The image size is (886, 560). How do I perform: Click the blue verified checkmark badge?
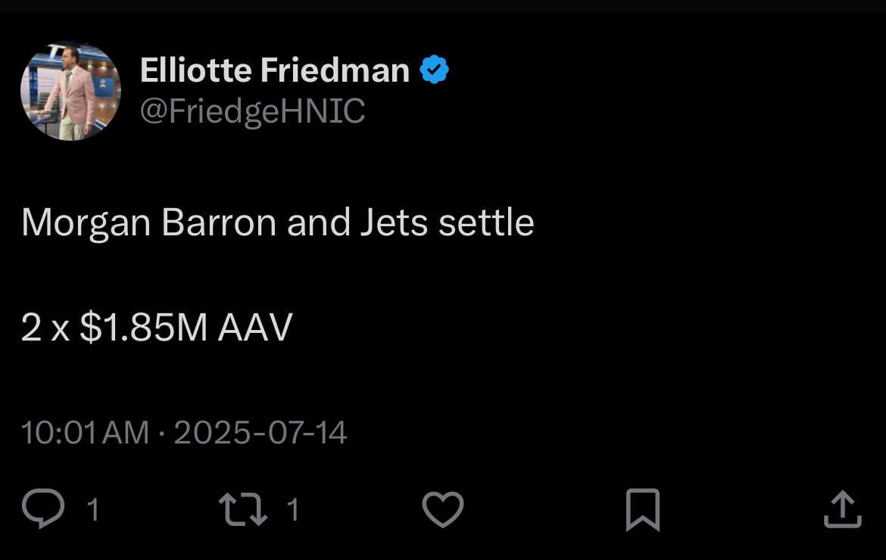click(x=434, y=67)
